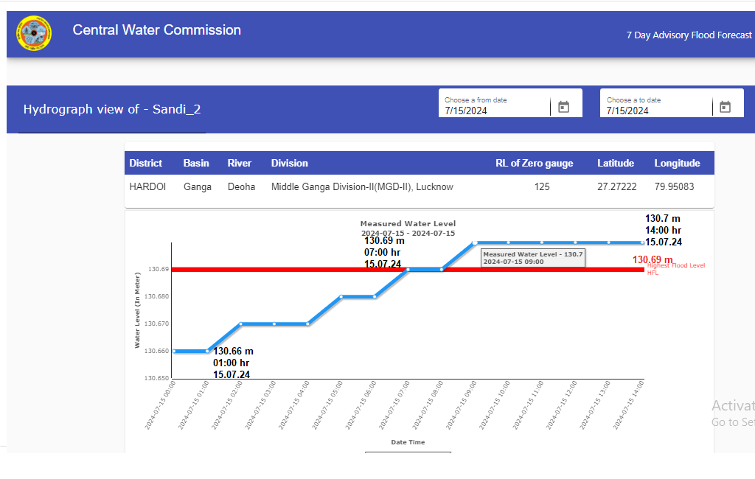Image resolution: width=755 pixels, height=479 pixels.
Task: Open the to-date calendar picker icon
Action: (725, 107)
